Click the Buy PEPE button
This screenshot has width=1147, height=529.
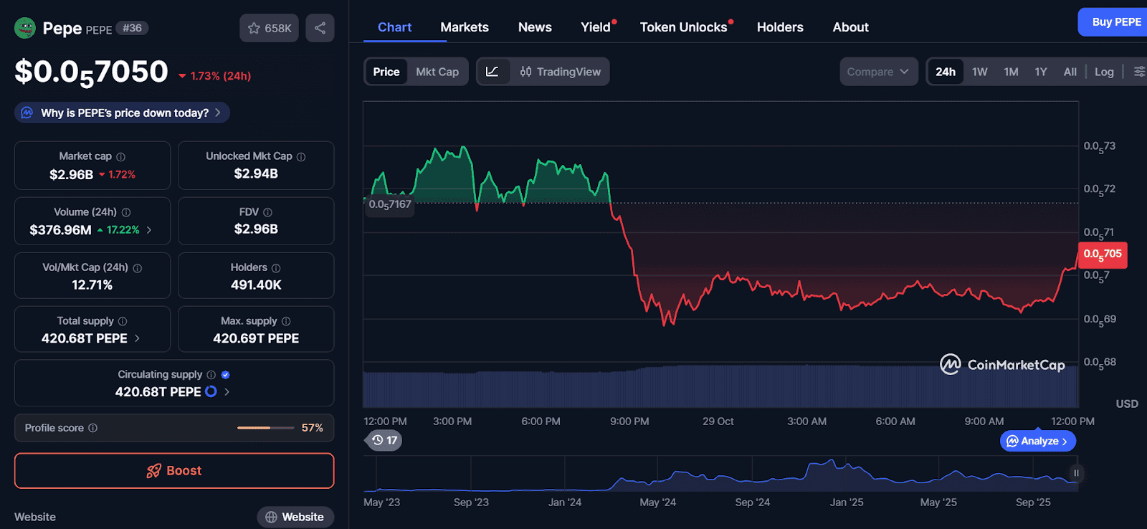coord(1115,22)
